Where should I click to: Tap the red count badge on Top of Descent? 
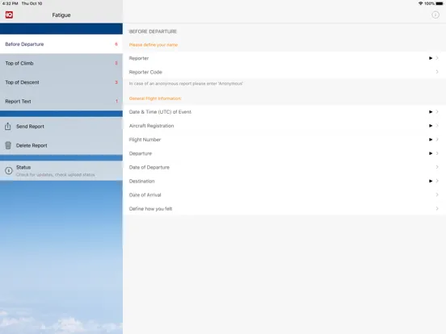click(x=116, y=82)
